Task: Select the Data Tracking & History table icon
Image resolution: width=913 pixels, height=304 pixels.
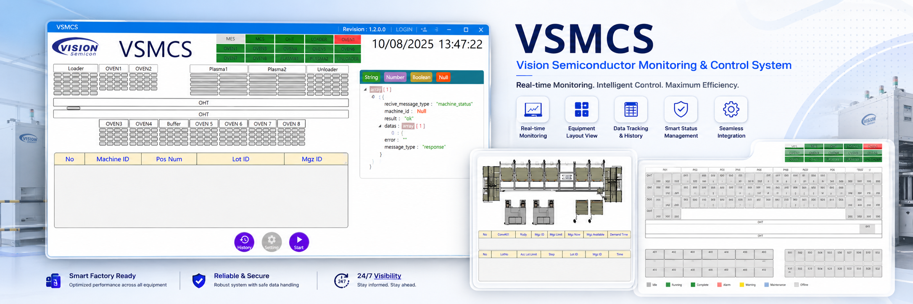Action: point(631,110)
